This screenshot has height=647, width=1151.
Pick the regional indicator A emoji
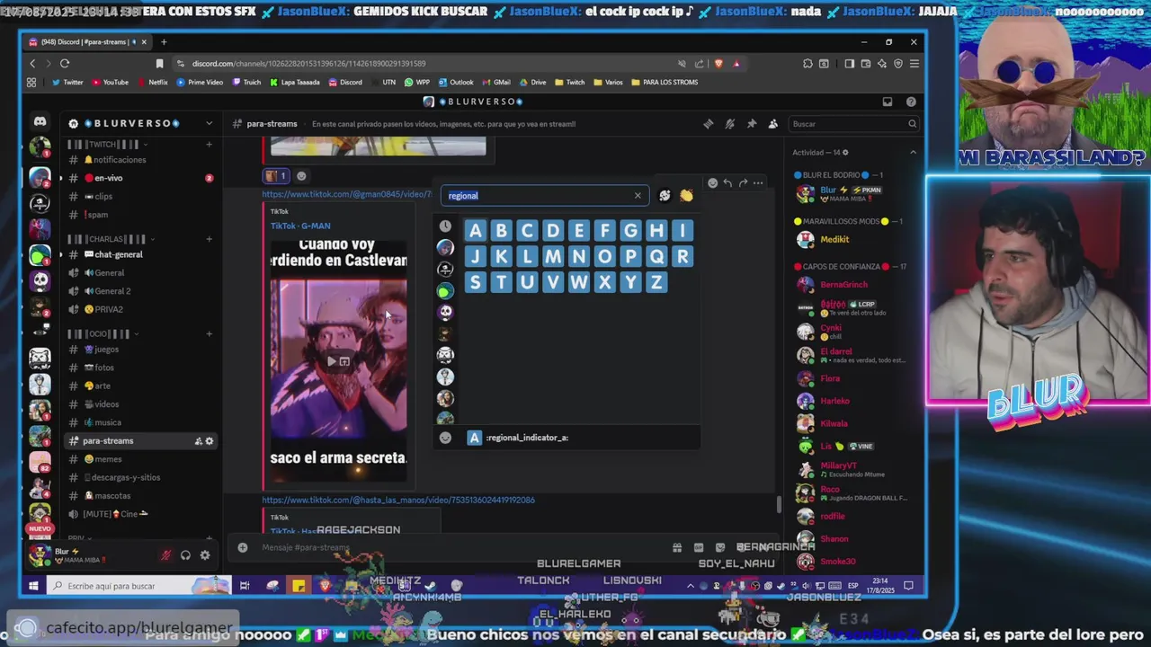[x=475, y=231]
